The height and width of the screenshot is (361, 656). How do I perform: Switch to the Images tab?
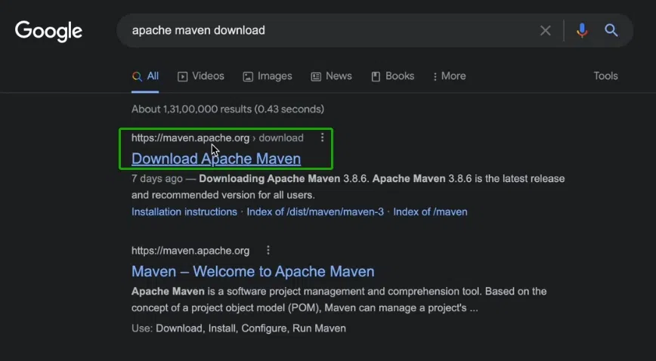coord(268,76)
